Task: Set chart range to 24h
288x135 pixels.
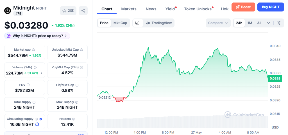Action: coord(239,23)
